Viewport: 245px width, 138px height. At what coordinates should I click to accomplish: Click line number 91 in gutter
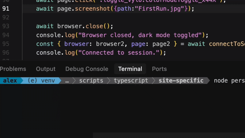click(6, 9)
